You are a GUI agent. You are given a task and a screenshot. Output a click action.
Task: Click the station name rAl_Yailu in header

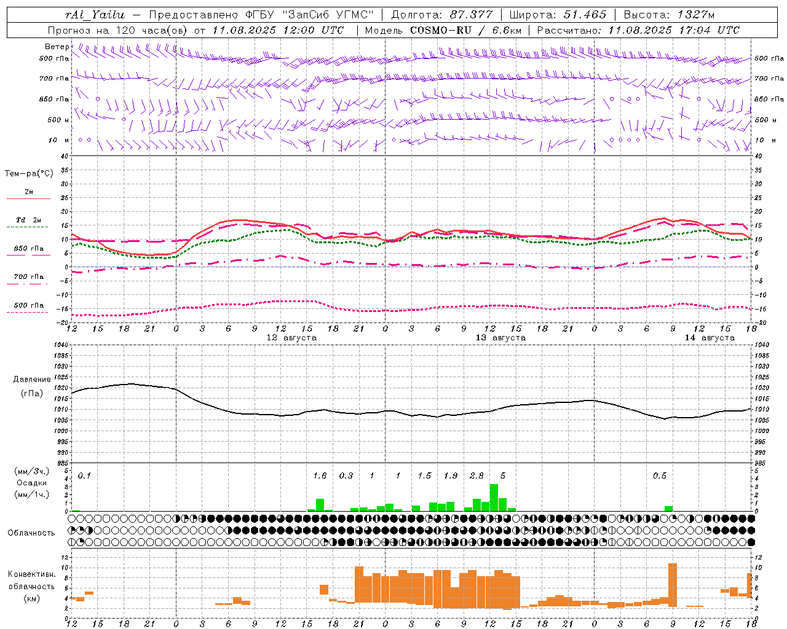point(95,15)
